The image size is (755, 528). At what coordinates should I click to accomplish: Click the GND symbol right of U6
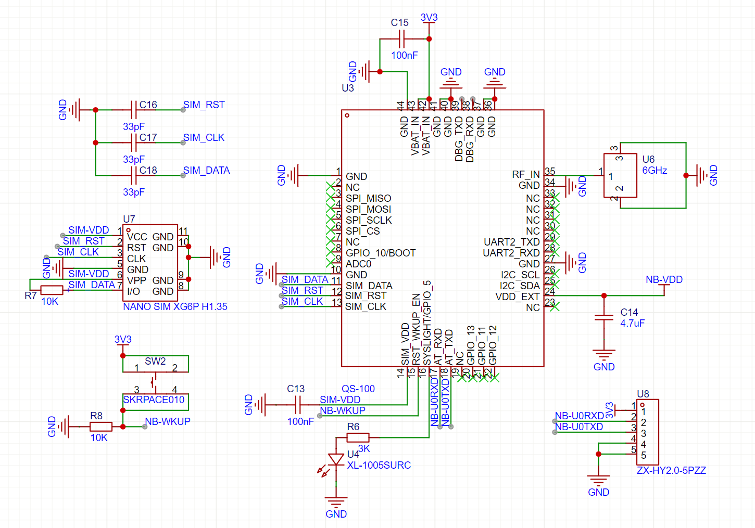(702, 175)
